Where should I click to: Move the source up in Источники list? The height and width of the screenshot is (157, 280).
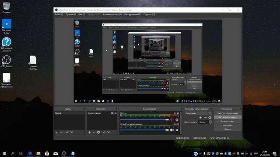tap(104, 132)
